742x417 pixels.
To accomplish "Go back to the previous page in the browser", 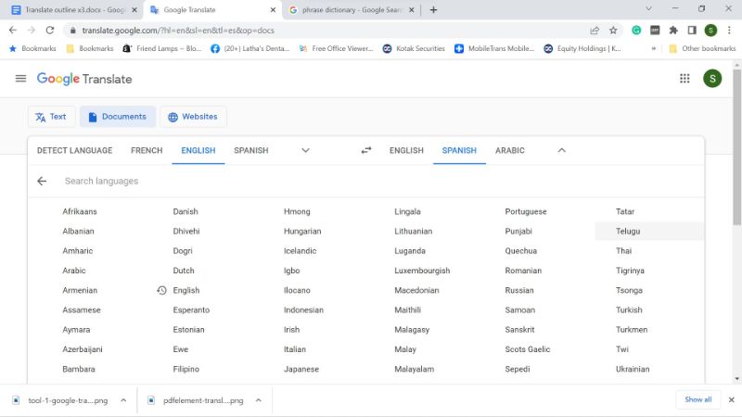I will (x=13, y=31).
